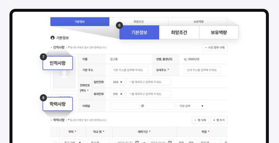Screen dimensions: 279x143
Task: Focus the 상세주소 input field
Action: click(x=203, y=70)
